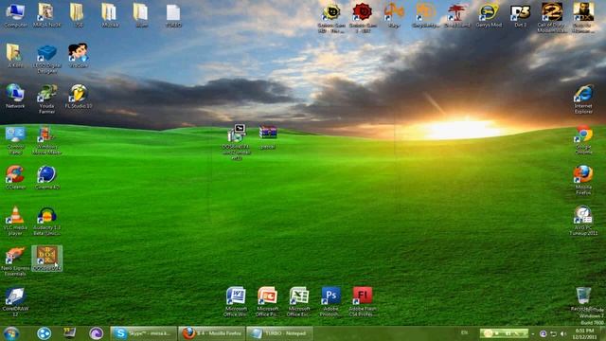Launch Cinema 4D shortcut
606x341 pixels.
46,177
